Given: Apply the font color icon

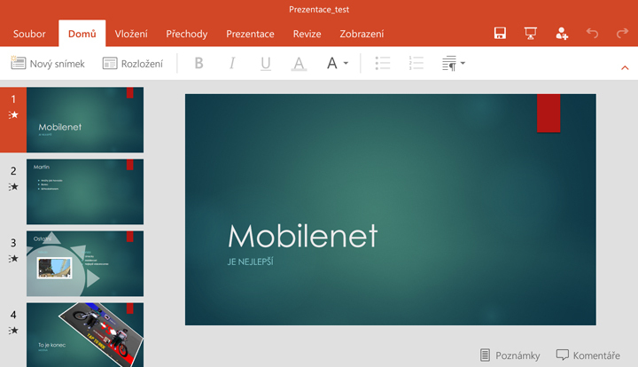Looking at the screenshot, I should point(300,64).
